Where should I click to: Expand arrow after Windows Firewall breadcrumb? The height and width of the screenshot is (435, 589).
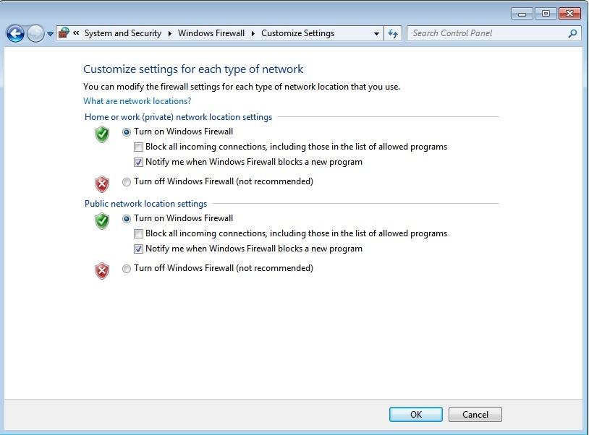pyautogui.click(x=253, y=33)
